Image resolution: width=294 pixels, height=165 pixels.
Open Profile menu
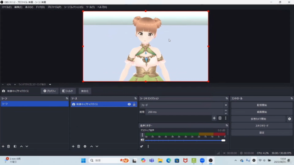[54, 7]
